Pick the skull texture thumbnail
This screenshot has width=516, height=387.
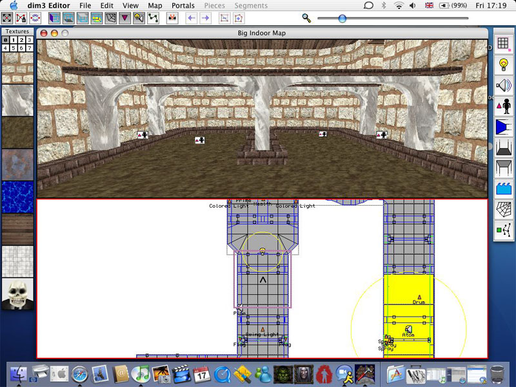(17, 294)
